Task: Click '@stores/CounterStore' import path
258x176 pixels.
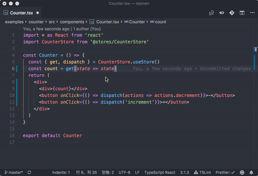Action: click(x=120, y=42)
